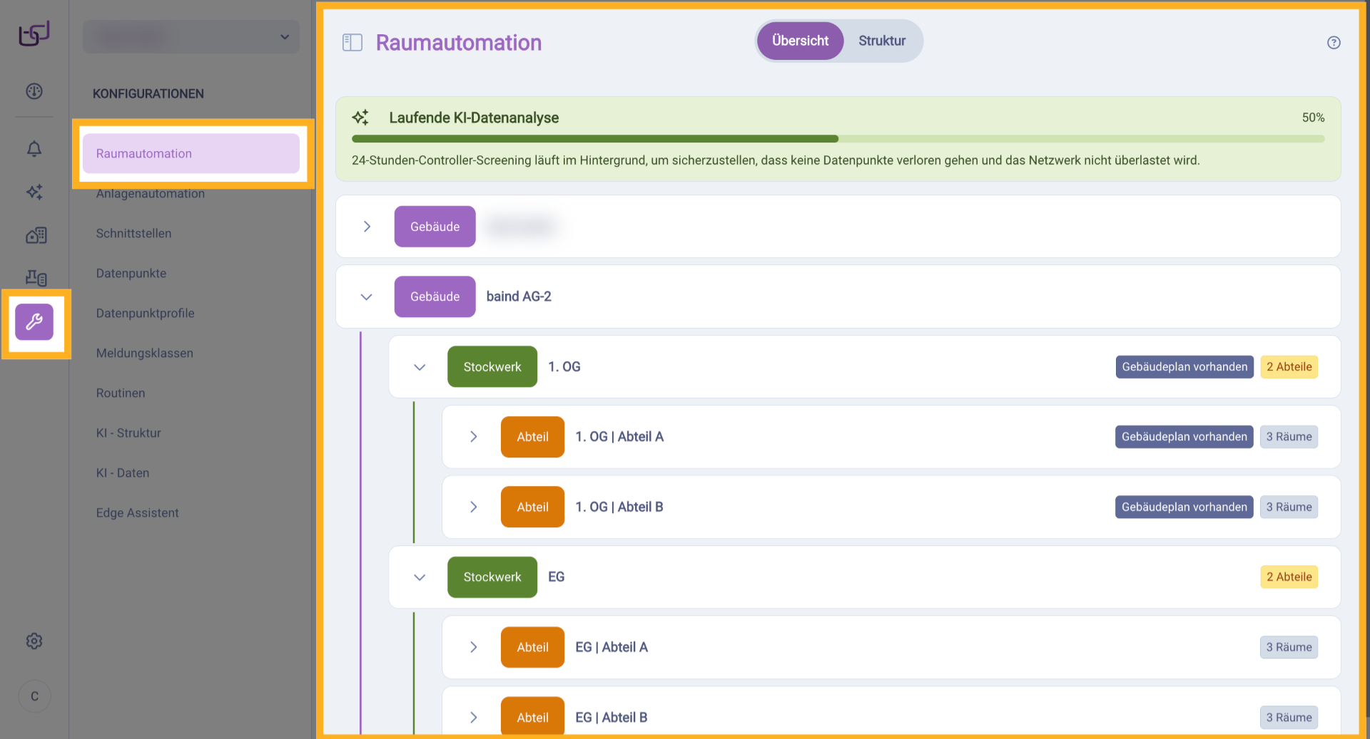Open the buildings icon in sidebar
This screenshot has height=739, width=1370.
pos(36,235)
